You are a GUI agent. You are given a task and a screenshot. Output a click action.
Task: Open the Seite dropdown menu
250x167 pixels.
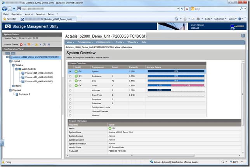click(208, 19)
